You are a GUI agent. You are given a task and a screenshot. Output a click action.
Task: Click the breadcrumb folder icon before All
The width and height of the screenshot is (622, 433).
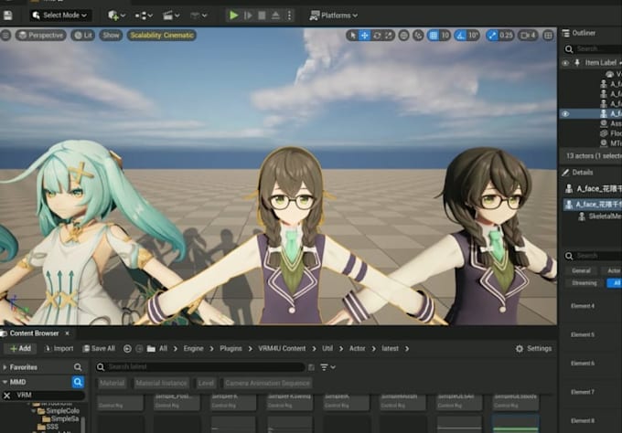pos(151,349)
